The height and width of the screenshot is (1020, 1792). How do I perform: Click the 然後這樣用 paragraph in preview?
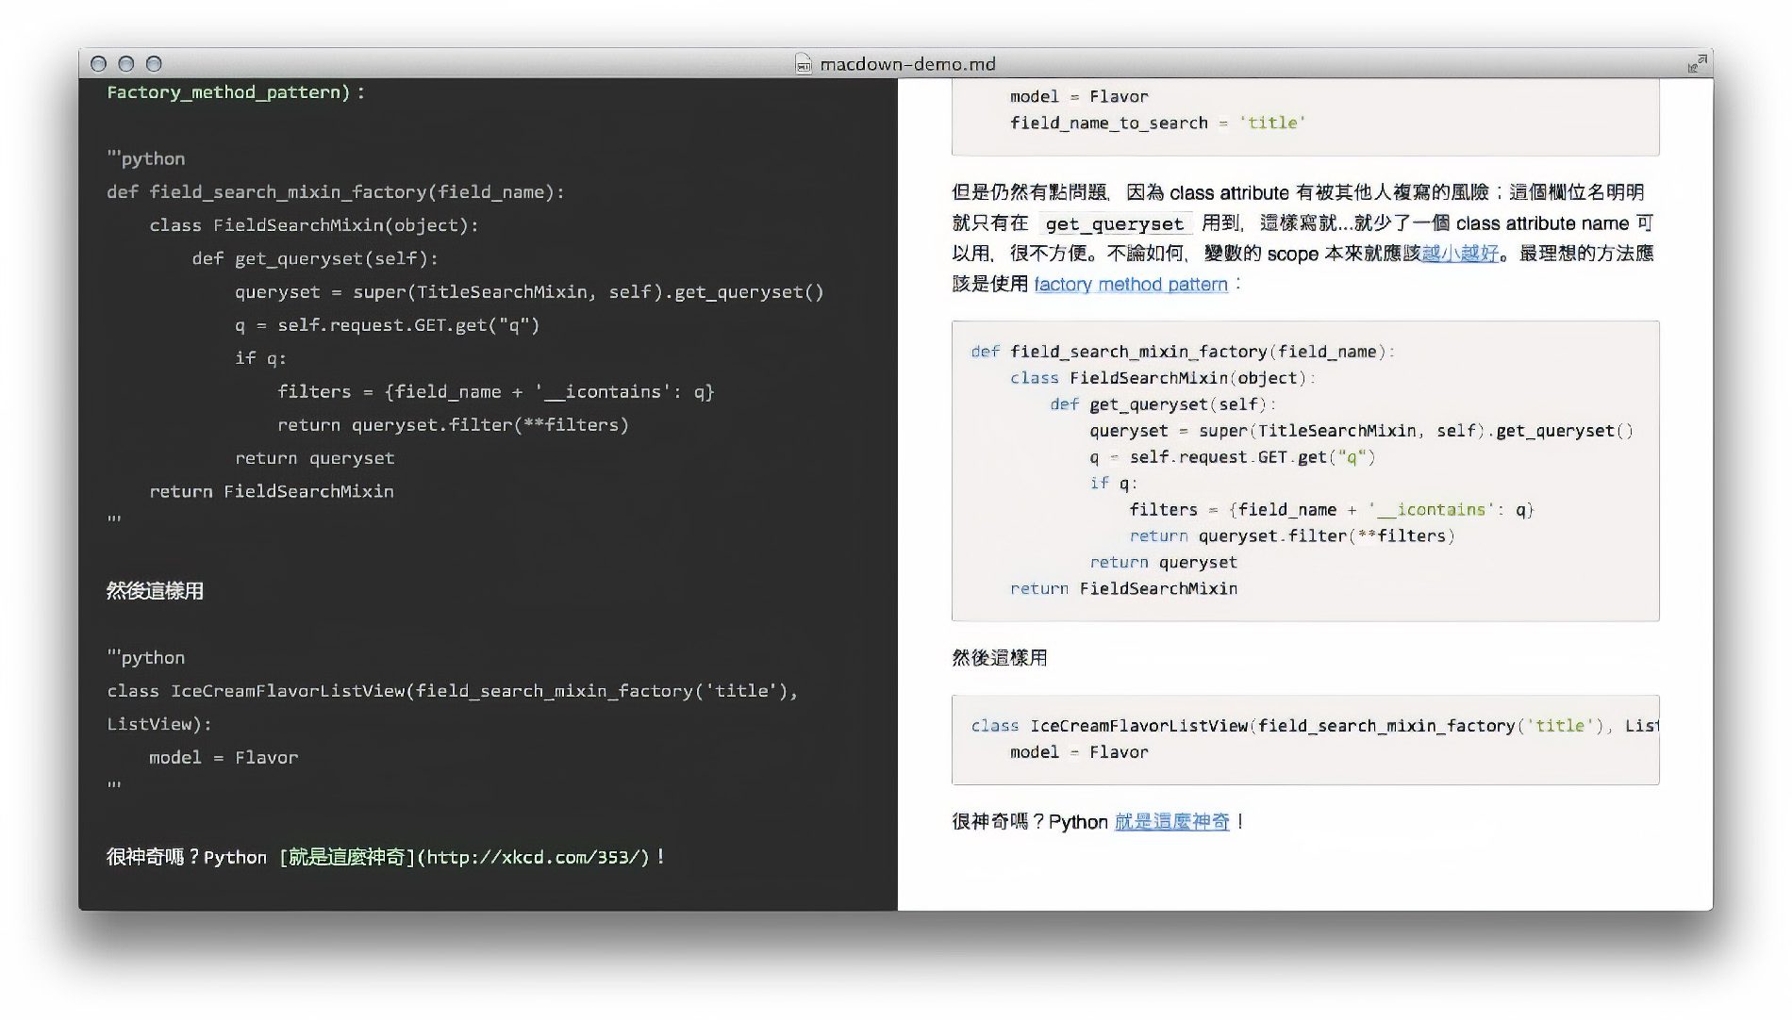1000,657
